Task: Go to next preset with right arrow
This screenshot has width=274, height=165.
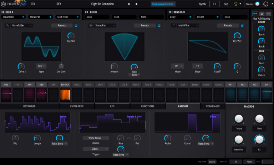Action: click(136, 4)
